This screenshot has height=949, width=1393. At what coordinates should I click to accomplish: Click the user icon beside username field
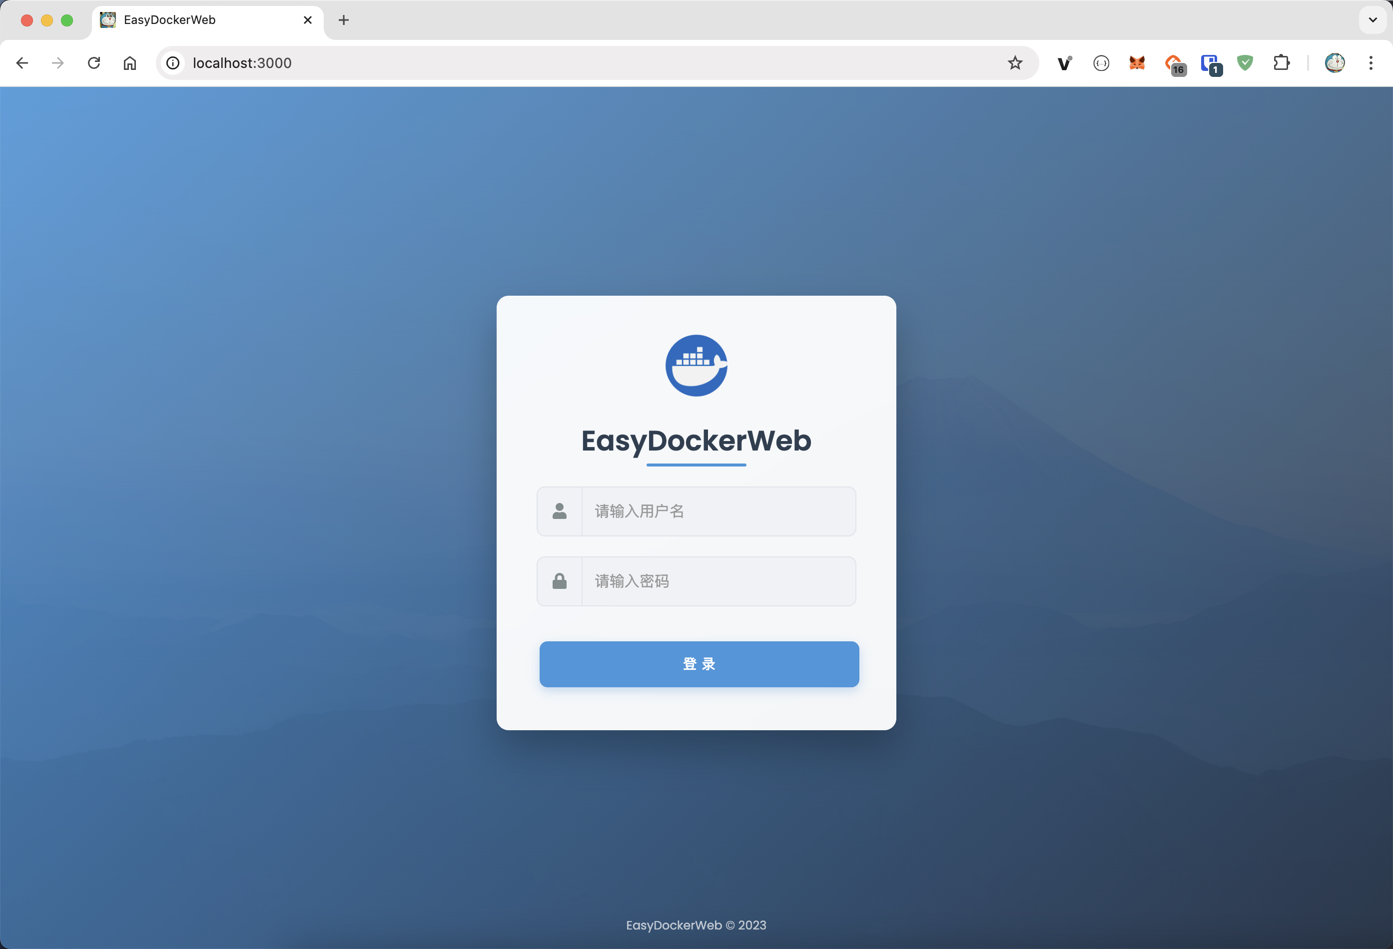coord(559,511)
